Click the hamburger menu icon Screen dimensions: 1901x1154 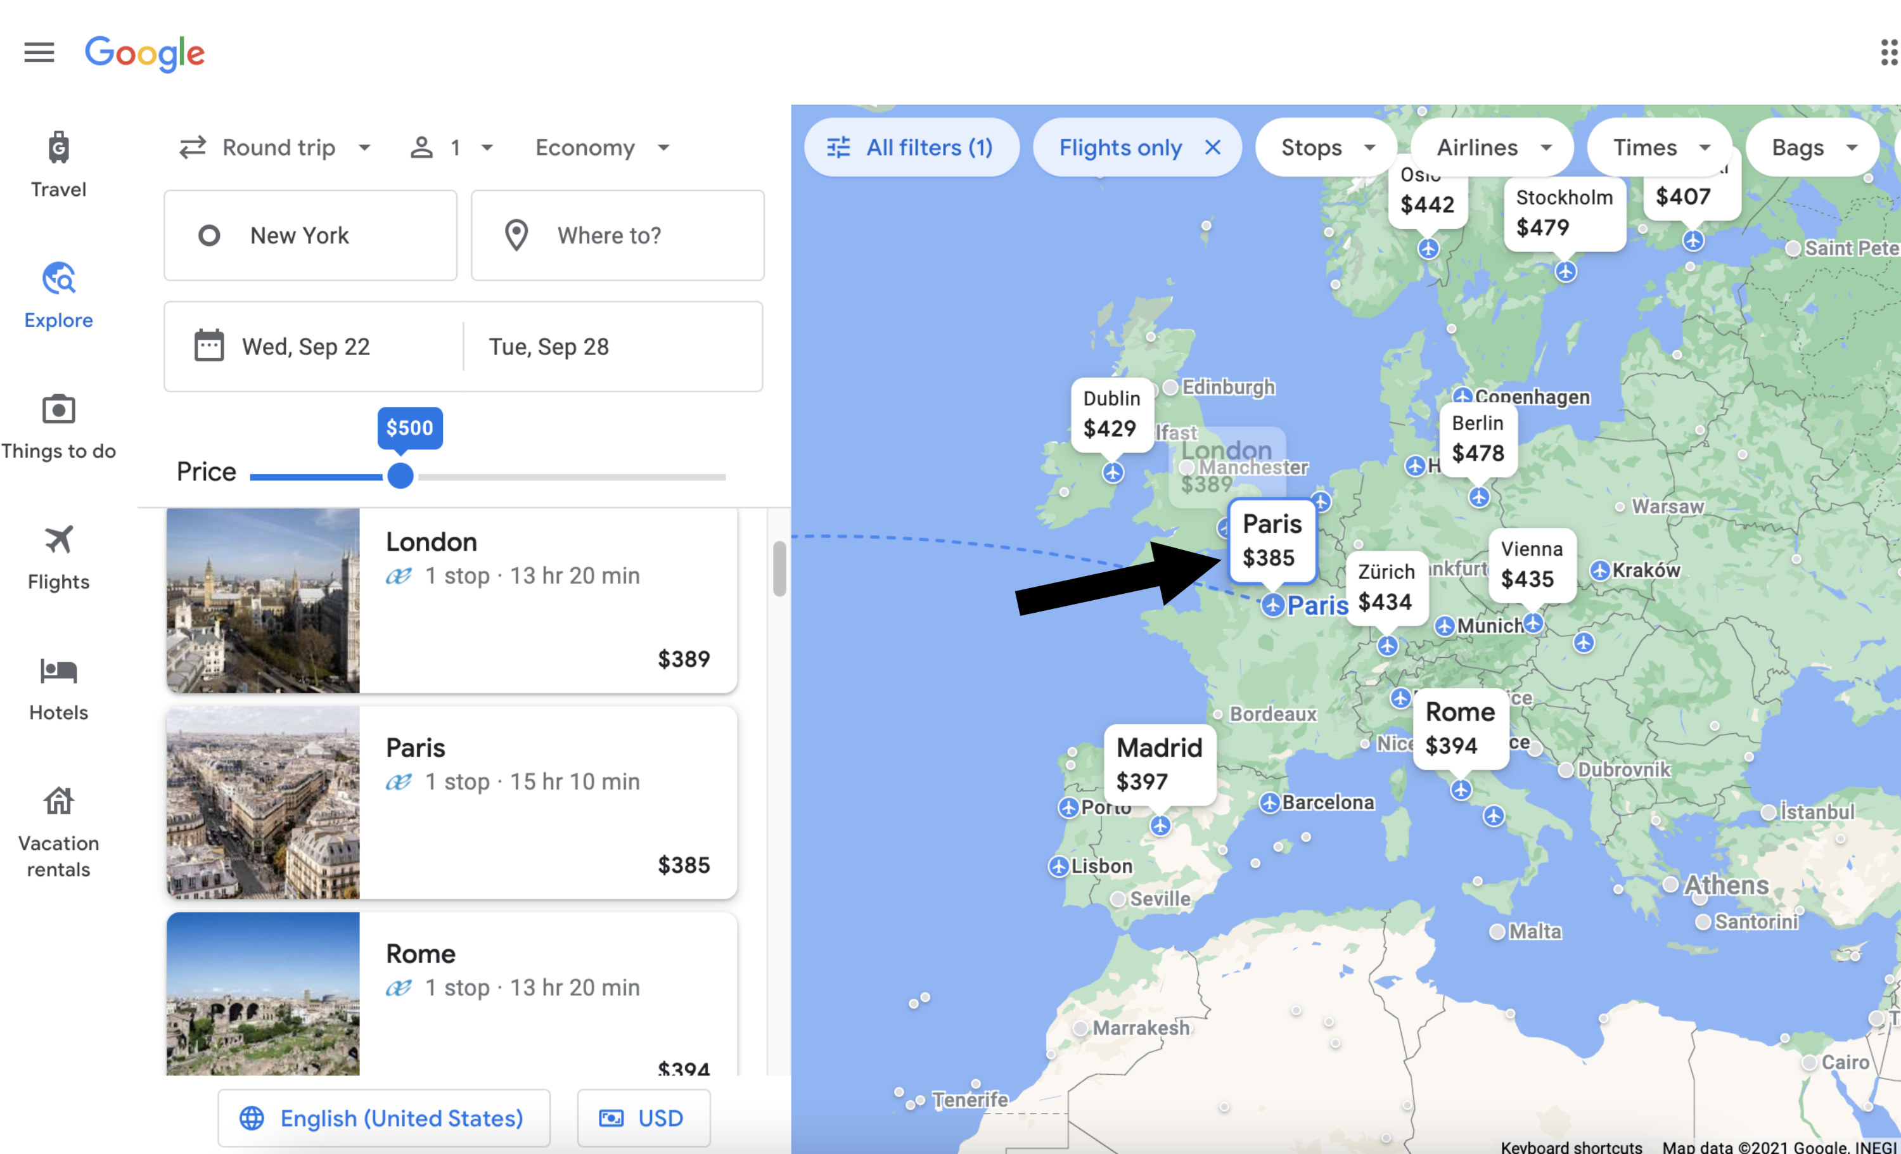click(x=37, y=51)
